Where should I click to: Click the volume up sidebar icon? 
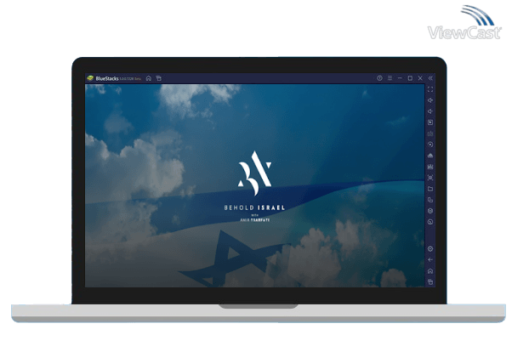[x=430, y=100]
